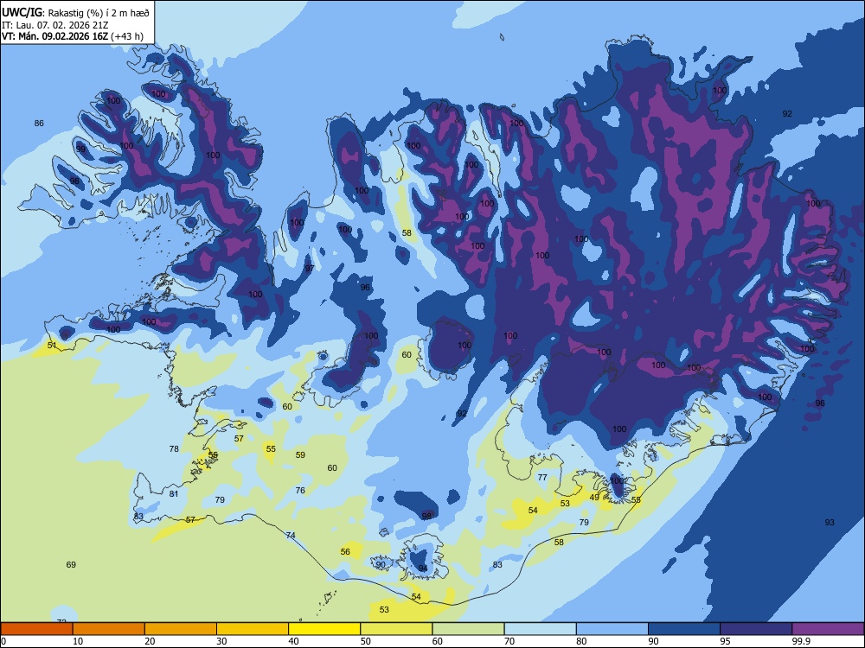The image size is (865, 648).
Task: Click the legend tick label '80'
Action: [x=581, y=641]
